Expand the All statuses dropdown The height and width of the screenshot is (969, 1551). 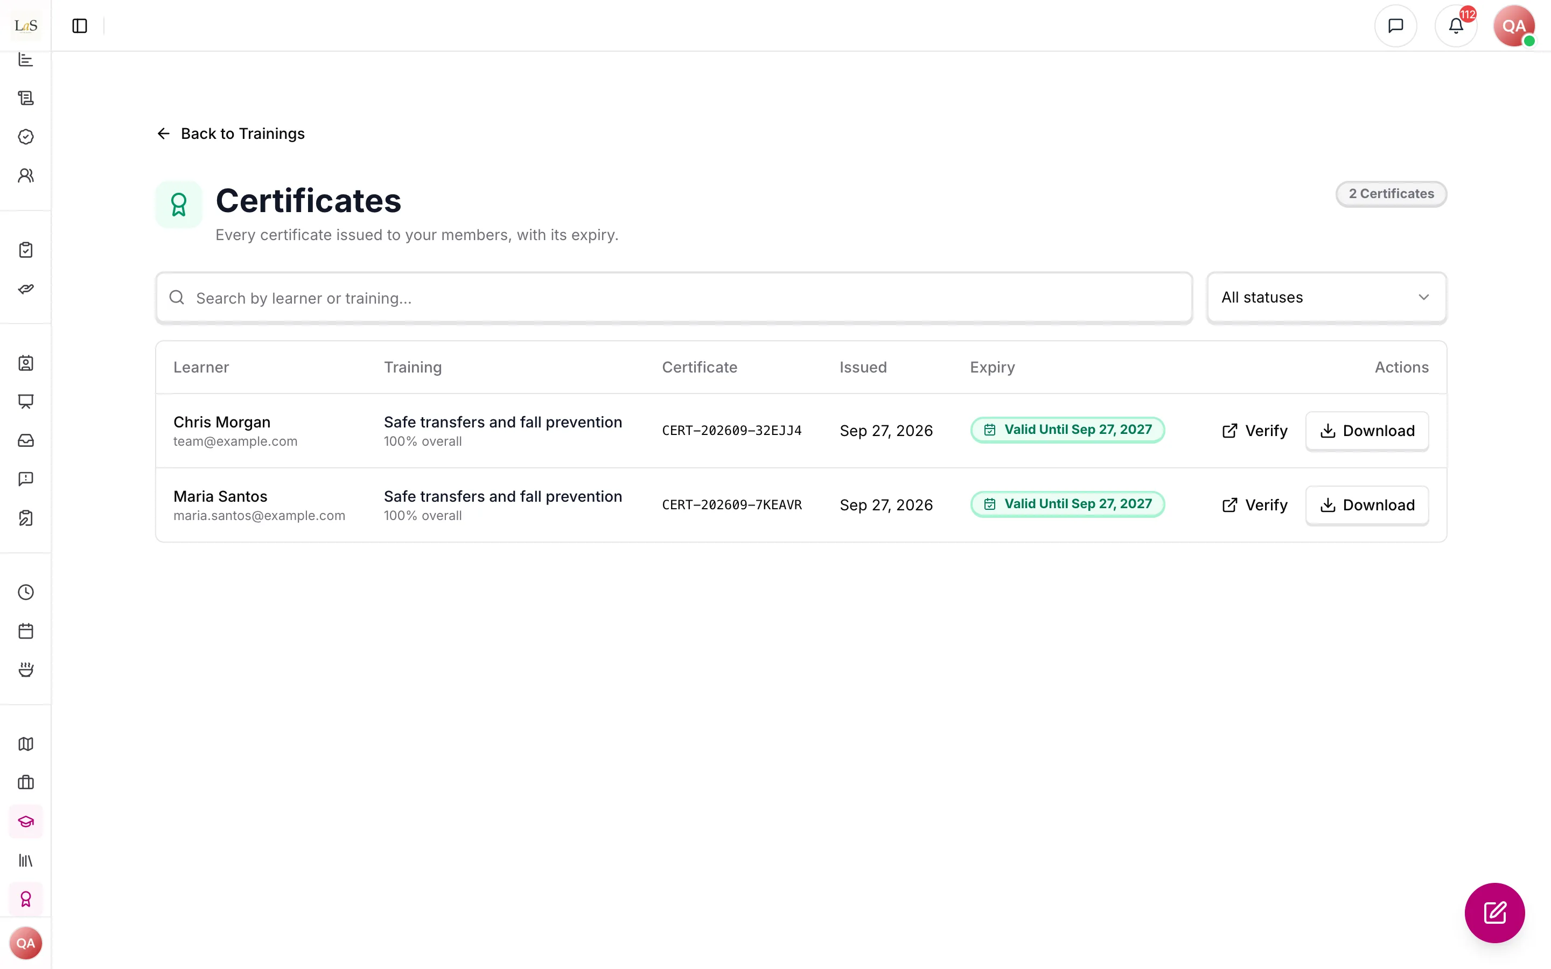1326,297
